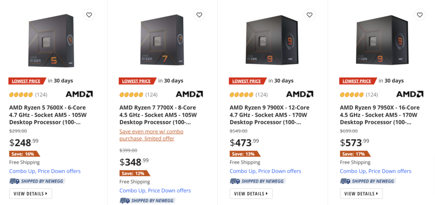Click wishlist heart for Ryzen 9 7950X

[x=420, y=15]
